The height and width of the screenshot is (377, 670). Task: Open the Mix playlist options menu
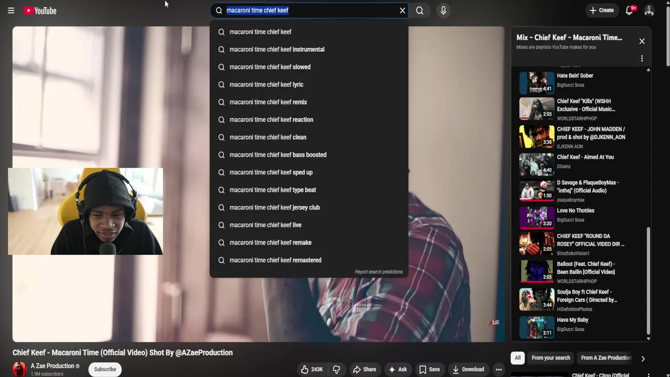click(642, 59)
